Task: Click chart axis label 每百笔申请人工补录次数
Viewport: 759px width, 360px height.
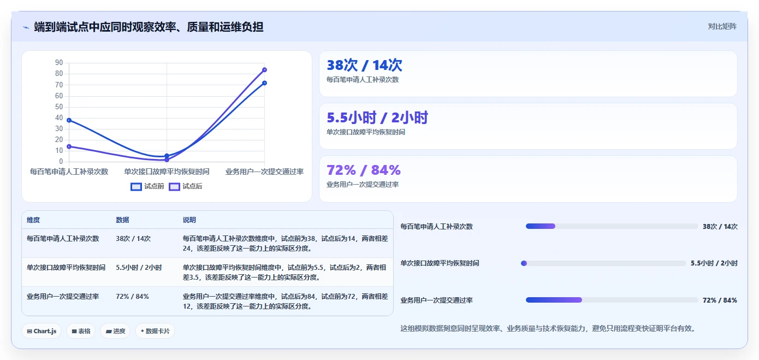Action: (x=69, y=172)
